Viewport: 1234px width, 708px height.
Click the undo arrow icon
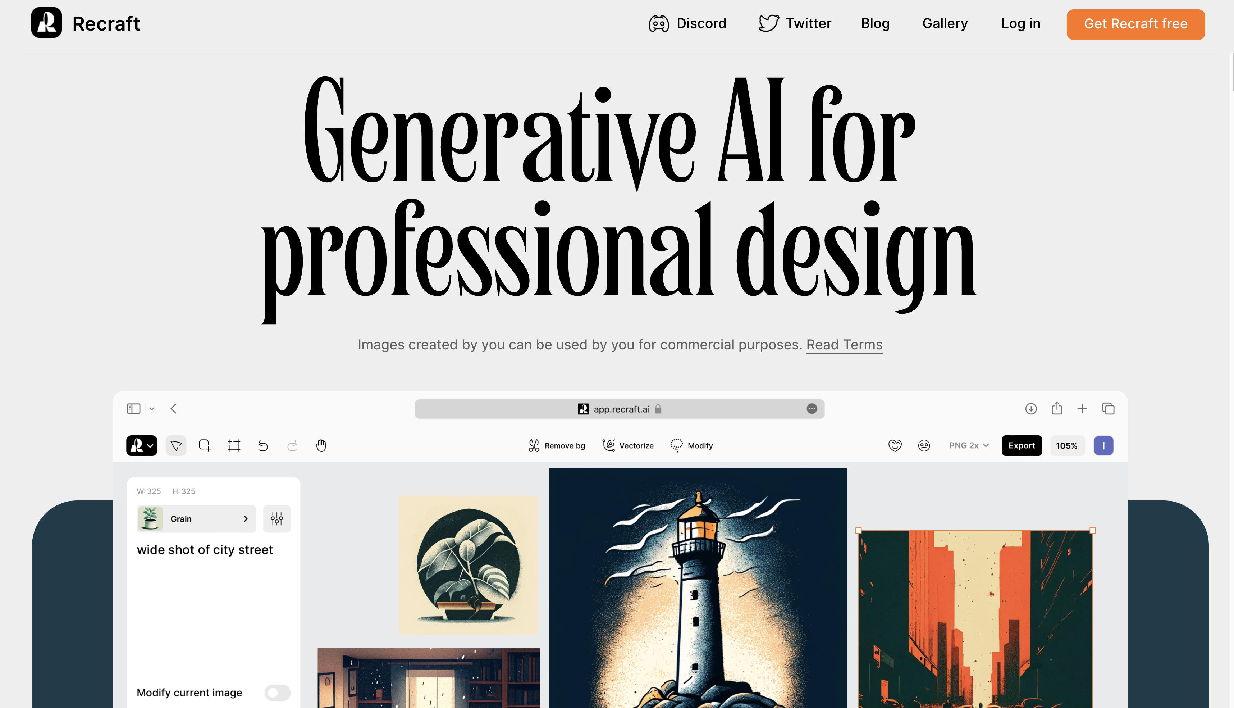click(263, 445)
